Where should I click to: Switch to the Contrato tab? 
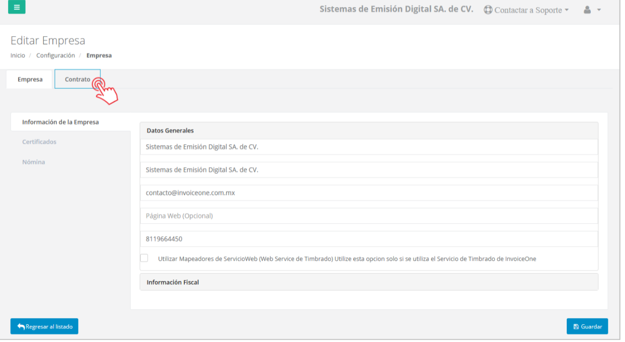point(77,79)
